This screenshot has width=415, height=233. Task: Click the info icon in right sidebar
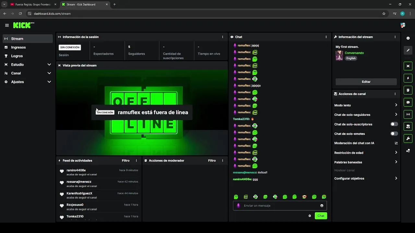(408, 38)
